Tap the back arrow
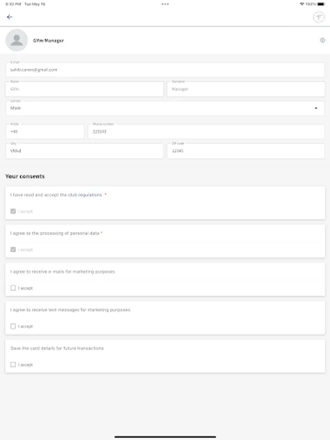330x440 pixels. click(x=9, y=17)
